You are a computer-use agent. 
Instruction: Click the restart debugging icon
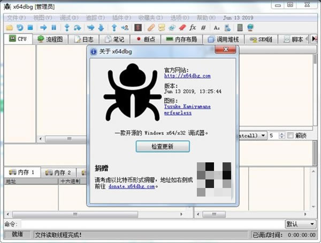(x=20, y=27)
